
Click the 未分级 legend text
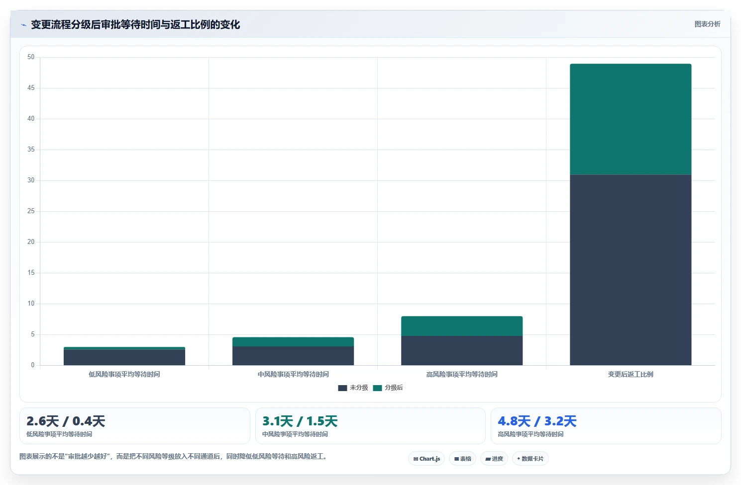coord(359,388)
